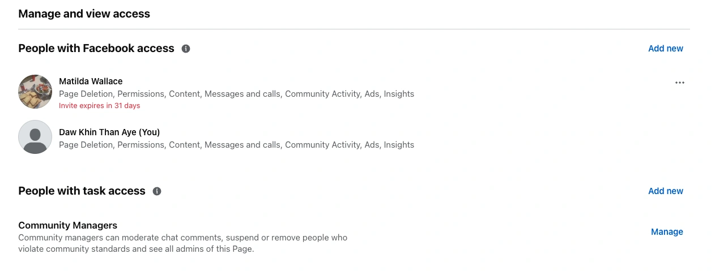Click the Community Managers heading
The image size is (715, 271).
pyautogui.click(x=67, y=226)
